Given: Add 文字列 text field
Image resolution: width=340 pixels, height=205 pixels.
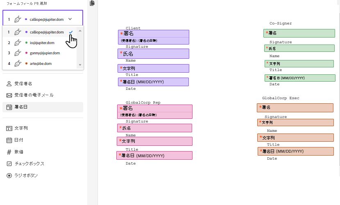Looking at the screenshot, I should 43,128.
